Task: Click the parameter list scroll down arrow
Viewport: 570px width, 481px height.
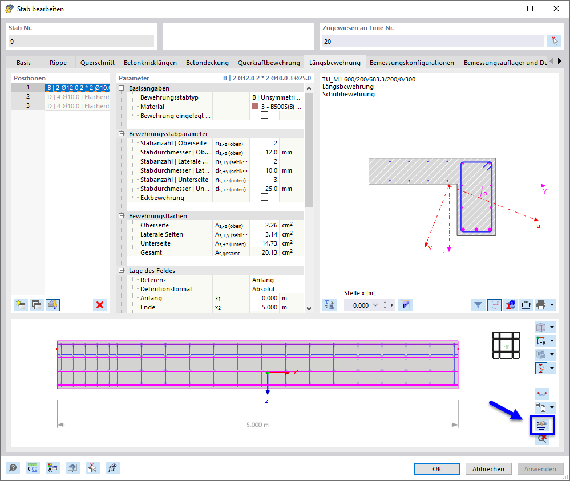Action: 309,308
